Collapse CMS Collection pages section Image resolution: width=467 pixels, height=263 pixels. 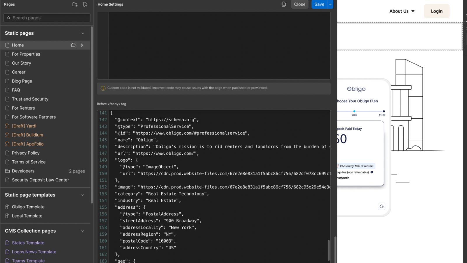[83, 231]
